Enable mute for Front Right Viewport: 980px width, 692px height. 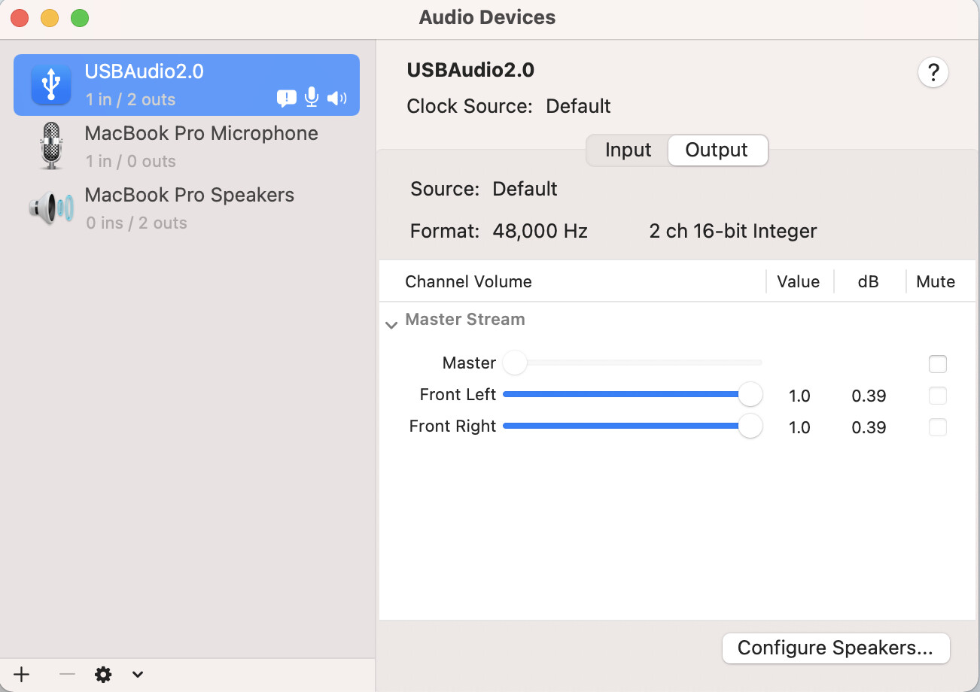point(938,426)
